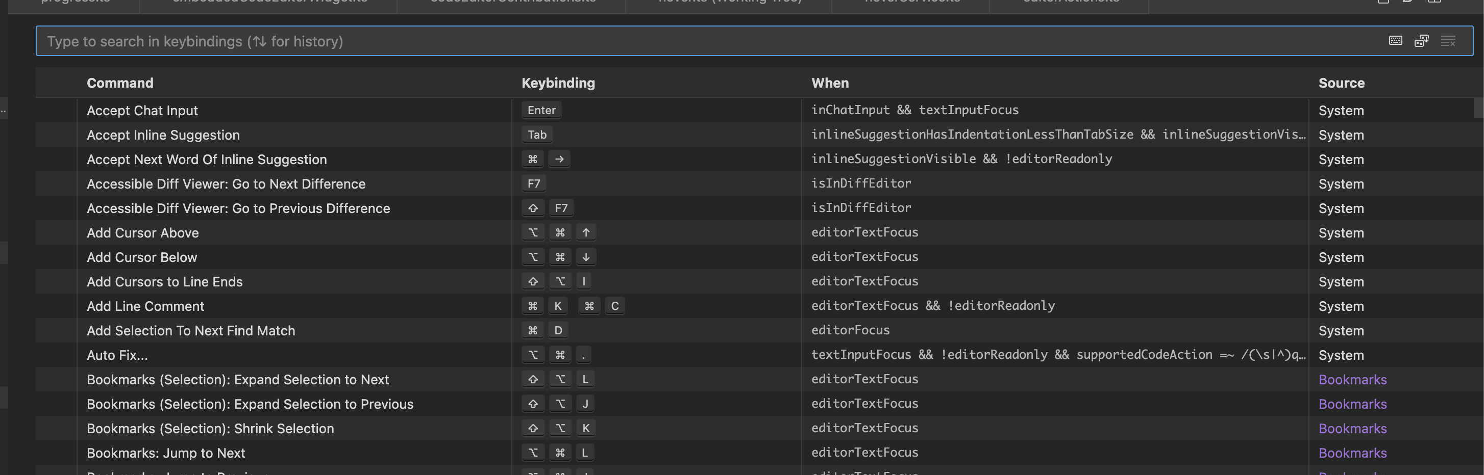This screenshot has height=475, width=1484.
Task: Open Bookmarks source link for Jump to Next
Action: coord(1352,453)
